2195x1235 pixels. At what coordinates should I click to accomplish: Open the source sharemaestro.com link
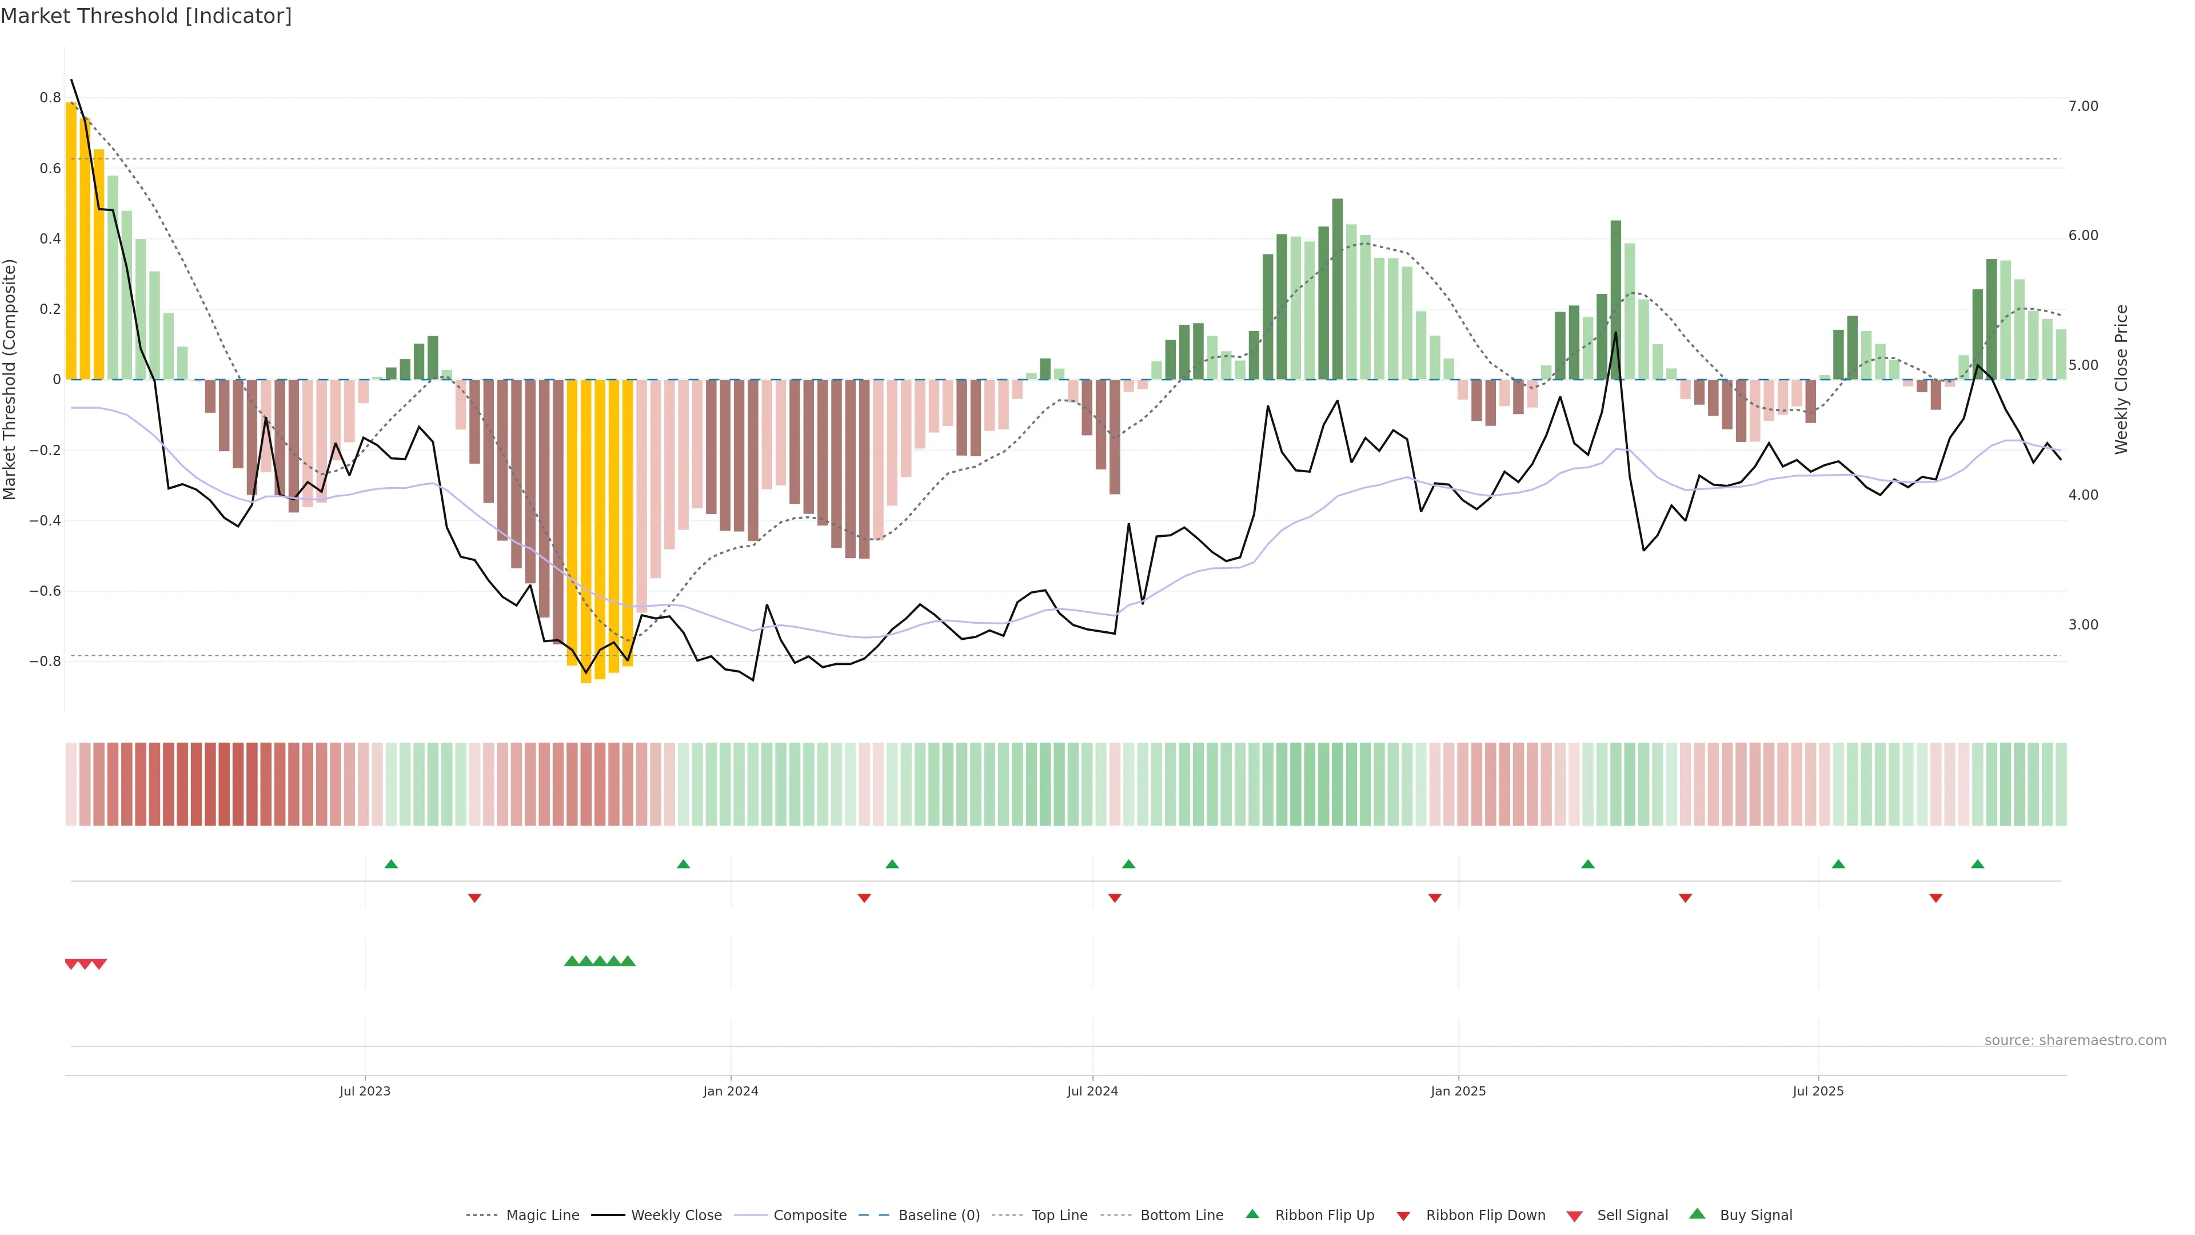click(2075, 1041)
